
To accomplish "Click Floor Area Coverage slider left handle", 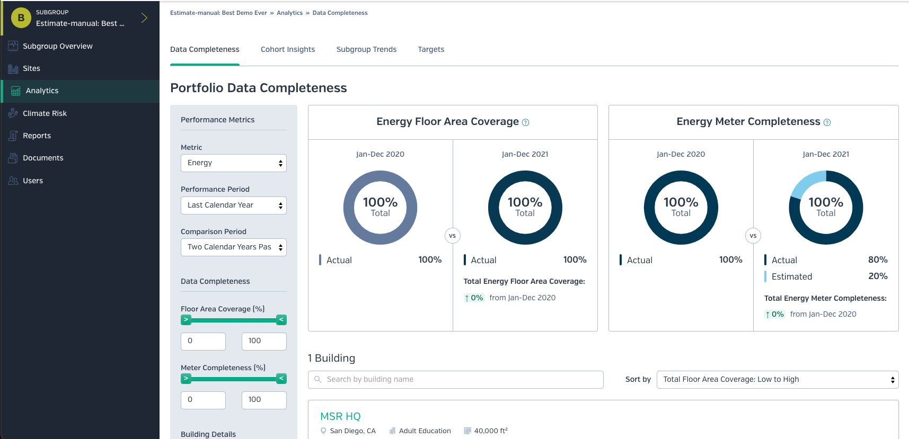I will tap(186, 320).
